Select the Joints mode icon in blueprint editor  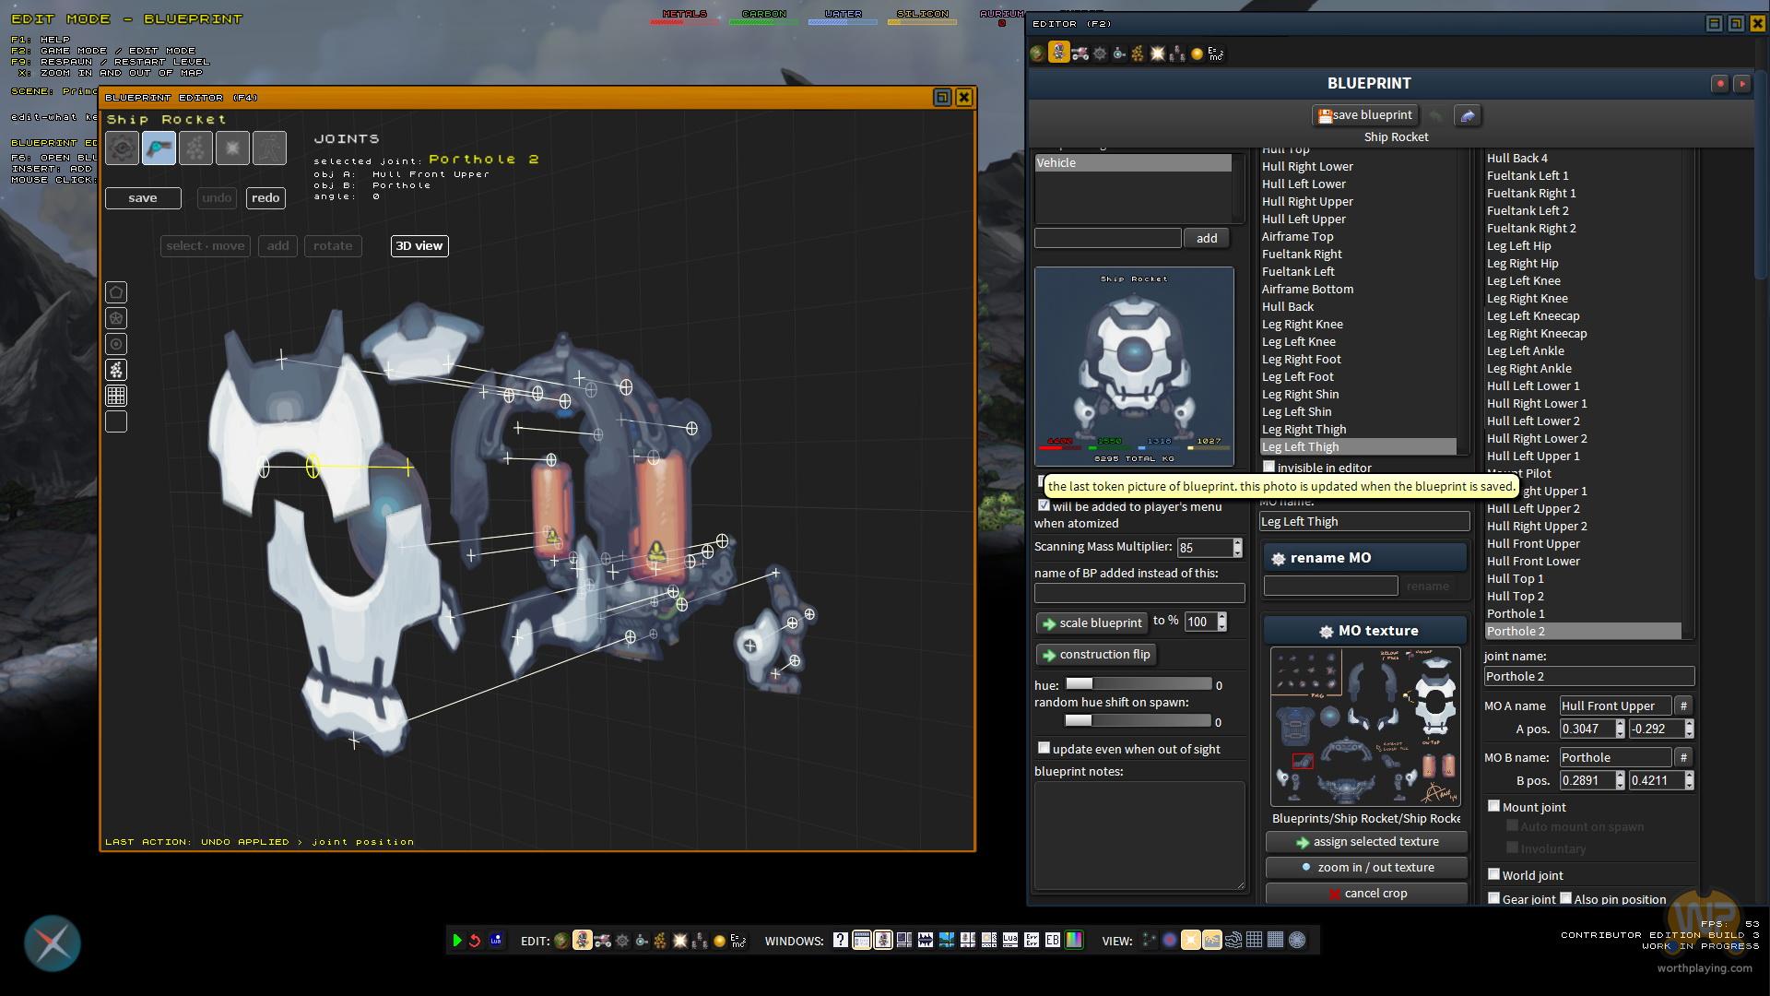(x=159, y=148)
